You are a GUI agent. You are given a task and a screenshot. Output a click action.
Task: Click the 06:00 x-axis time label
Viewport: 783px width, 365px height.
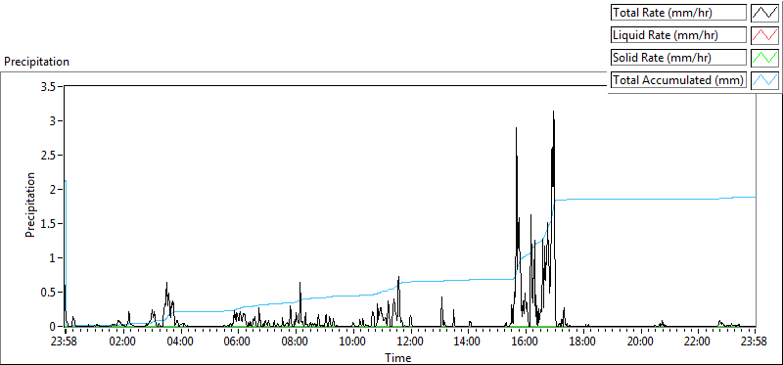238,342
